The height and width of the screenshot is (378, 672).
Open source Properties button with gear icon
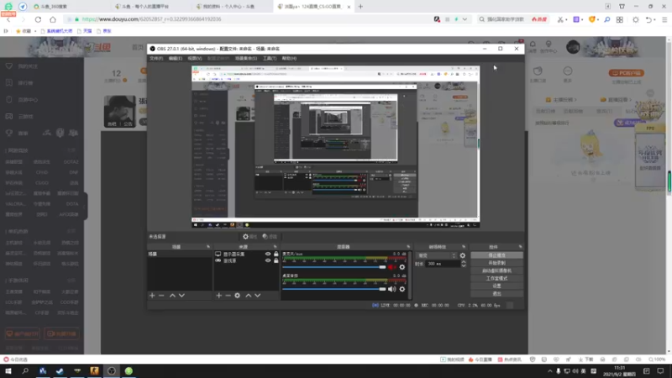tap(249, 237)
